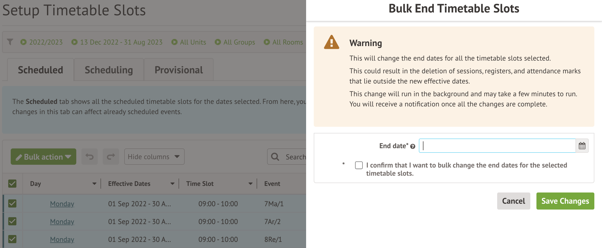Click the undo arrow icon
The height and width of the screenshot is (248, 602).
tap(90, 157)
